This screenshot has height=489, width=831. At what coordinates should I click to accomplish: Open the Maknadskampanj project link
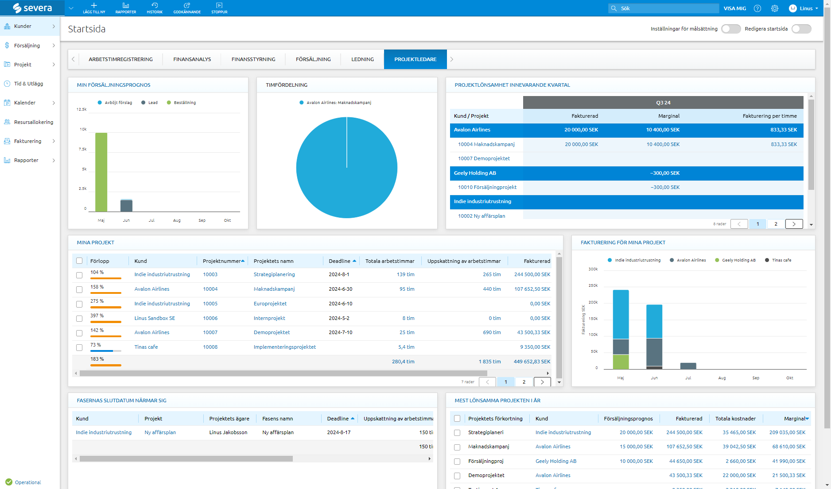(274, 289)
